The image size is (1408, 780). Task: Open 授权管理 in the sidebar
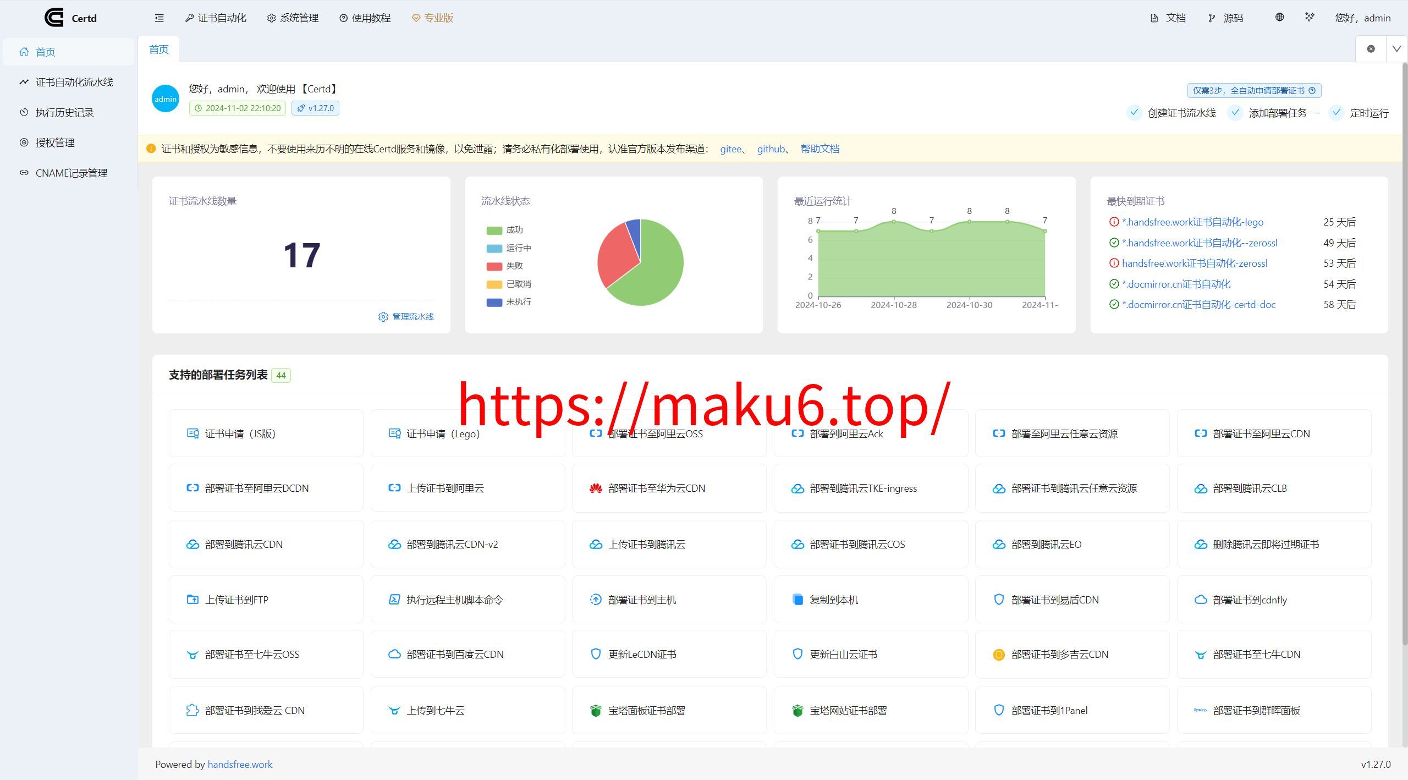69,142
